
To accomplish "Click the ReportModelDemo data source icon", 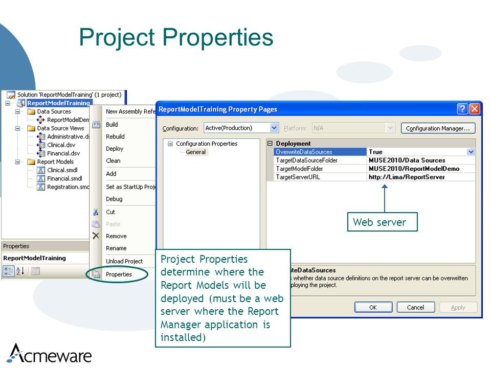I will point(41,120).
